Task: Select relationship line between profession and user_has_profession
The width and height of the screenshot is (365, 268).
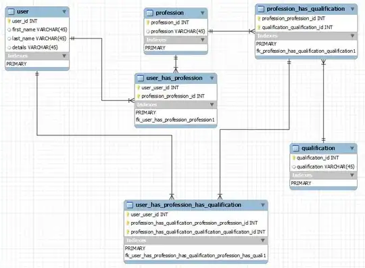Action: point(176,64)
